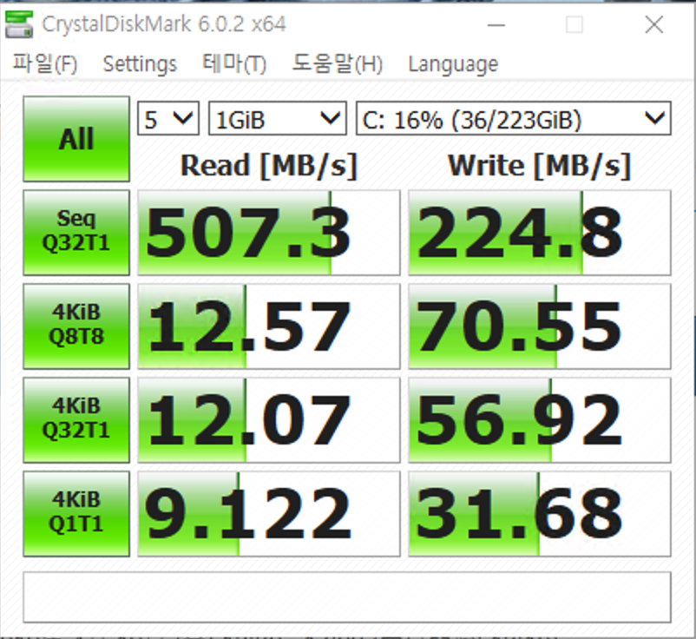This screenshot has width=696, height=639.
Task: Select the 4KiB Q8T8 read result 12.57
Action: [269, 326]
